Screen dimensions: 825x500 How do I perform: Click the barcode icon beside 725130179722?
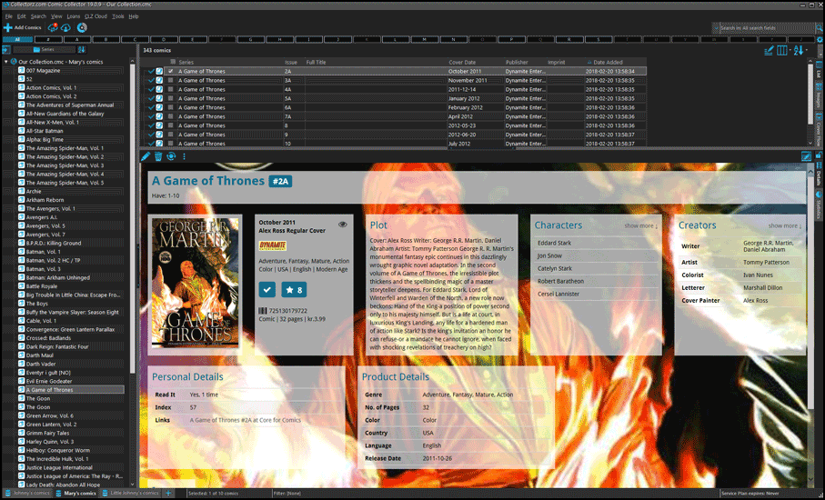[263, 311]
